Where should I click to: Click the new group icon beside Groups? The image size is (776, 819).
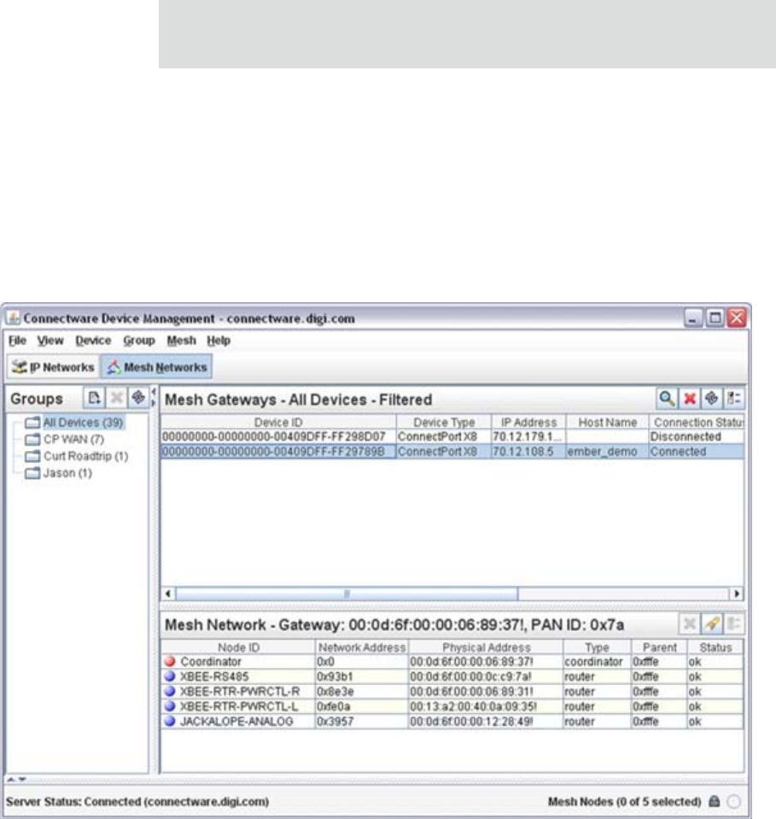(x=94, y=399)
